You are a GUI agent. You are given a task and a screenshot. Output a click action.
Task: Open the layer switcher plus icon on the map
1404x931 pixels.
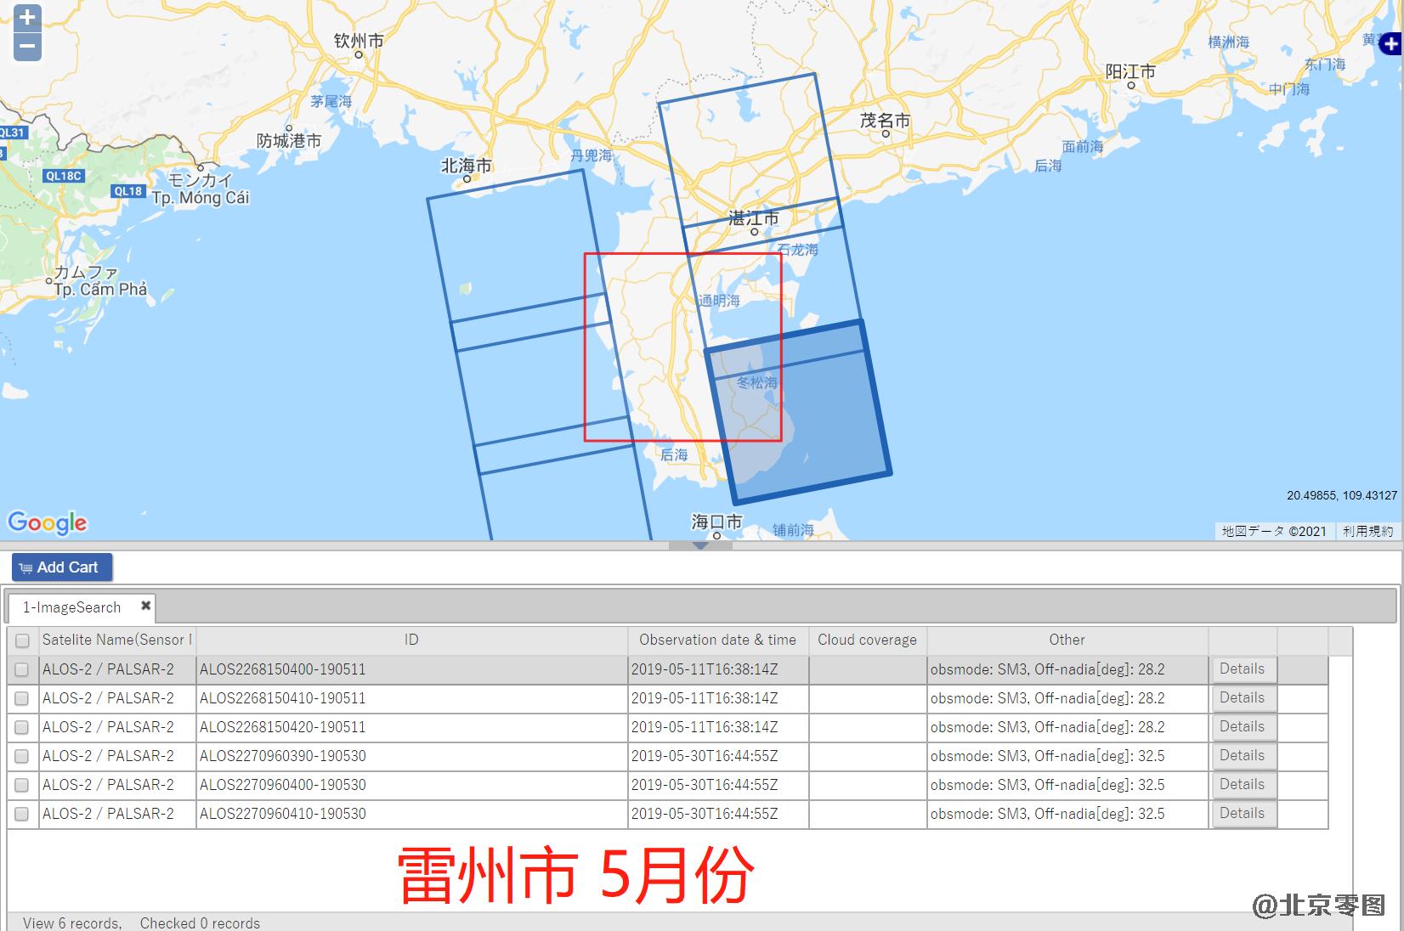pos(1390,42)
